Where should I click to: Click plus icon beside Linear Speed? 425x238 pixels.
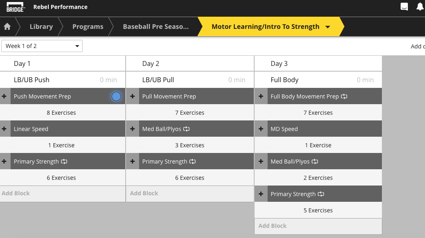[x=4, y=129]
